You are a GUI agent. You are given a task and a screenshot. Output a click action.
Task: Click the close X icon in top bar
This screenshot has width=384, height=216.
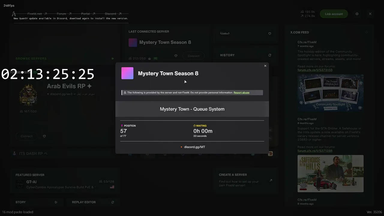coord(370,14)
